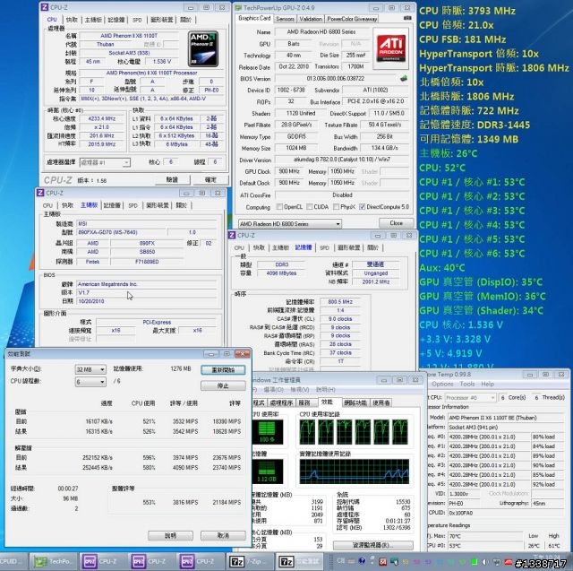Click 說明 button in the benchmark dialog
573x571 pixels.
(170, 535)
